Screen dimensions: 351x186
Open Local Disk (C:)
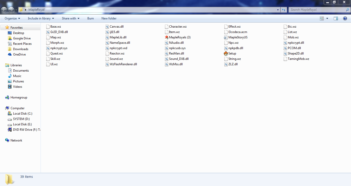click(x=23, y=114)
